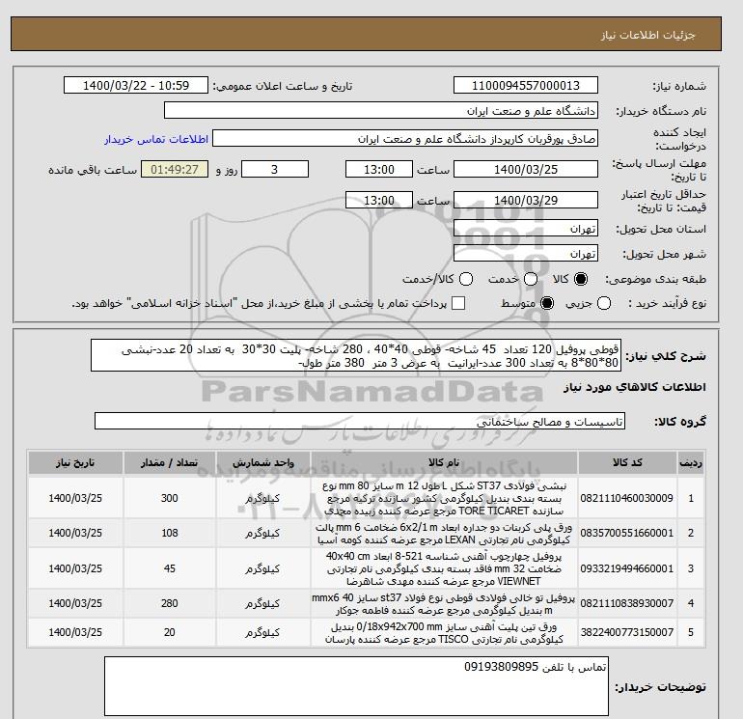Image resolution: width=743 pixels, height=719 pixels.
Task: Click LEXAN polycarbonate sheet name in row 2
Action: (444, 533)
